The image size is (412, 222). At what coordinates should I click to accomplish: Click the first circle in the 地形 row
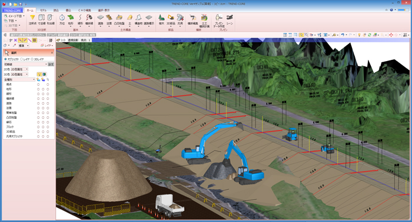pyautogui.click(x=38, y=89)
